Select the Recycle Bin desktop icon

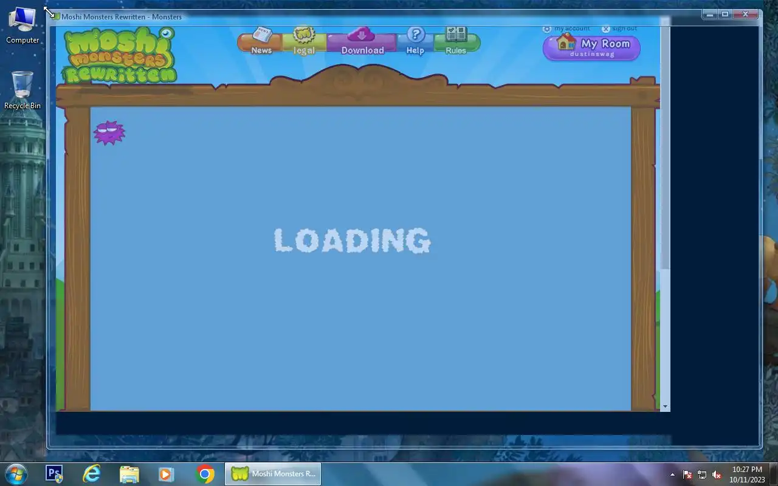[22, 90]
